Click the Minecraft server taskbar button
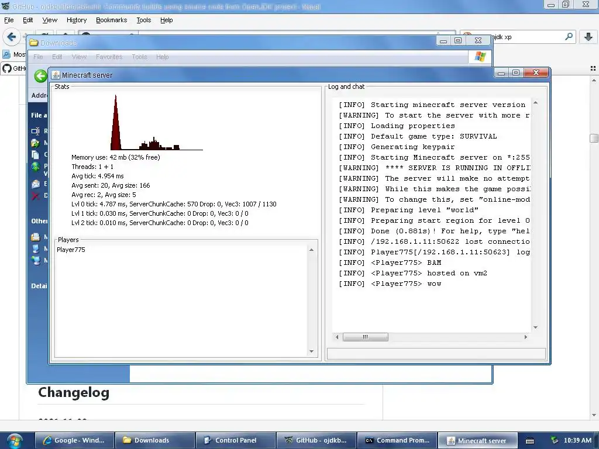 (478, 440)
